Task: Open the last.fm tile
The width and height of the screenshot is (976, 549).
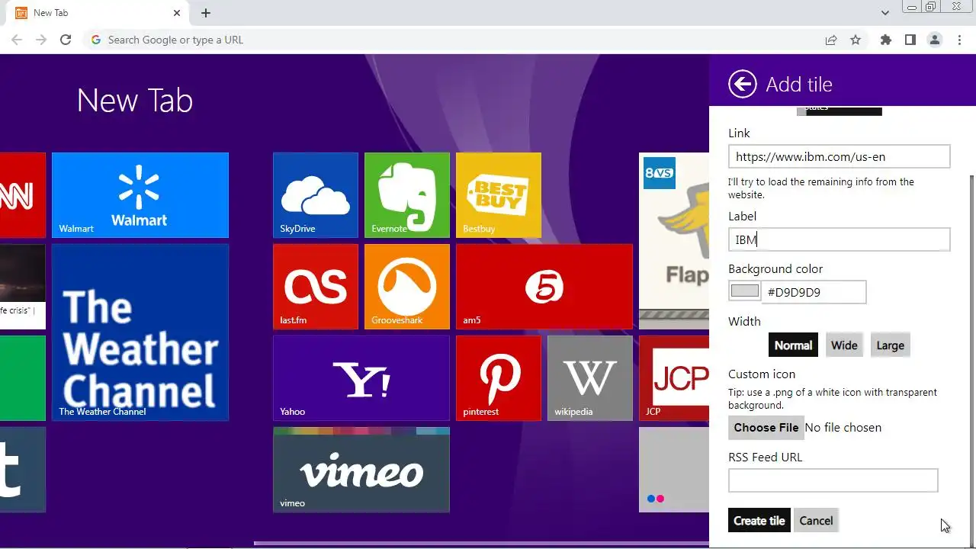Action: (316, 287)
